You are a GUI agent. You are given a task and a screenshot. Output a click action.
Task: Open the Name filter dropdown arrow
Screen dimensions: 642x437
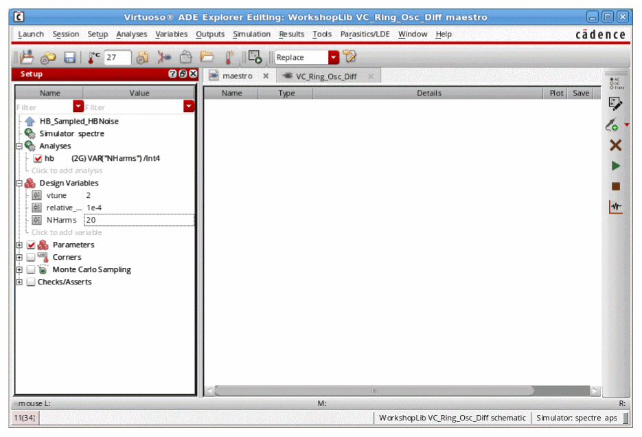tap(78, 106)
